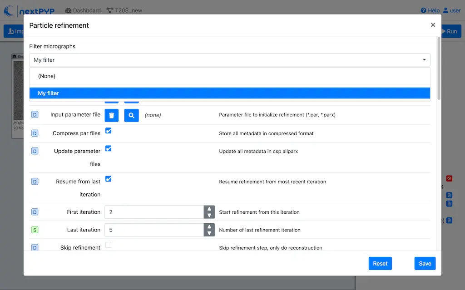
Task: Decrease the Last iteration value with down arrow
Action: (209, 233)
